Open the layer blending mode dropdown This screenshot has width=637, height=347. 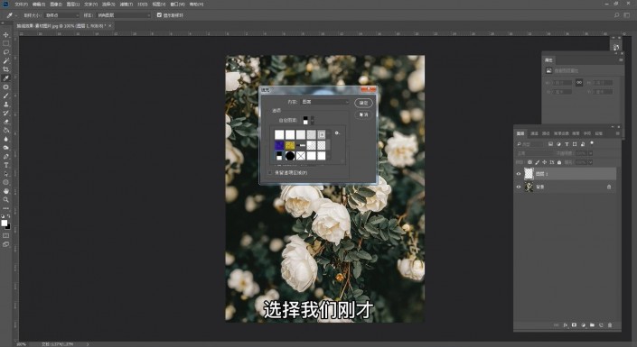tap(534, 153)
